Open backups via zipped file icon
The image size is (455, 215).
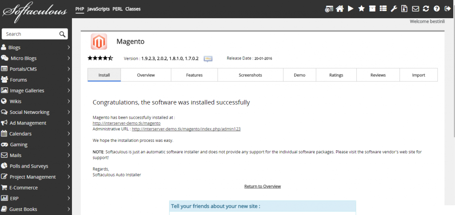pyautogui.click(x=404, y=9)
